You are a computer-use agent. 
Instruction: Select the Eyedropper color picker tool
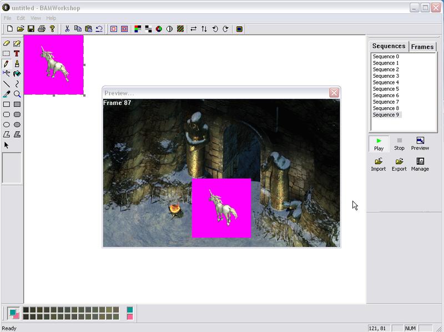pos(6,94)
